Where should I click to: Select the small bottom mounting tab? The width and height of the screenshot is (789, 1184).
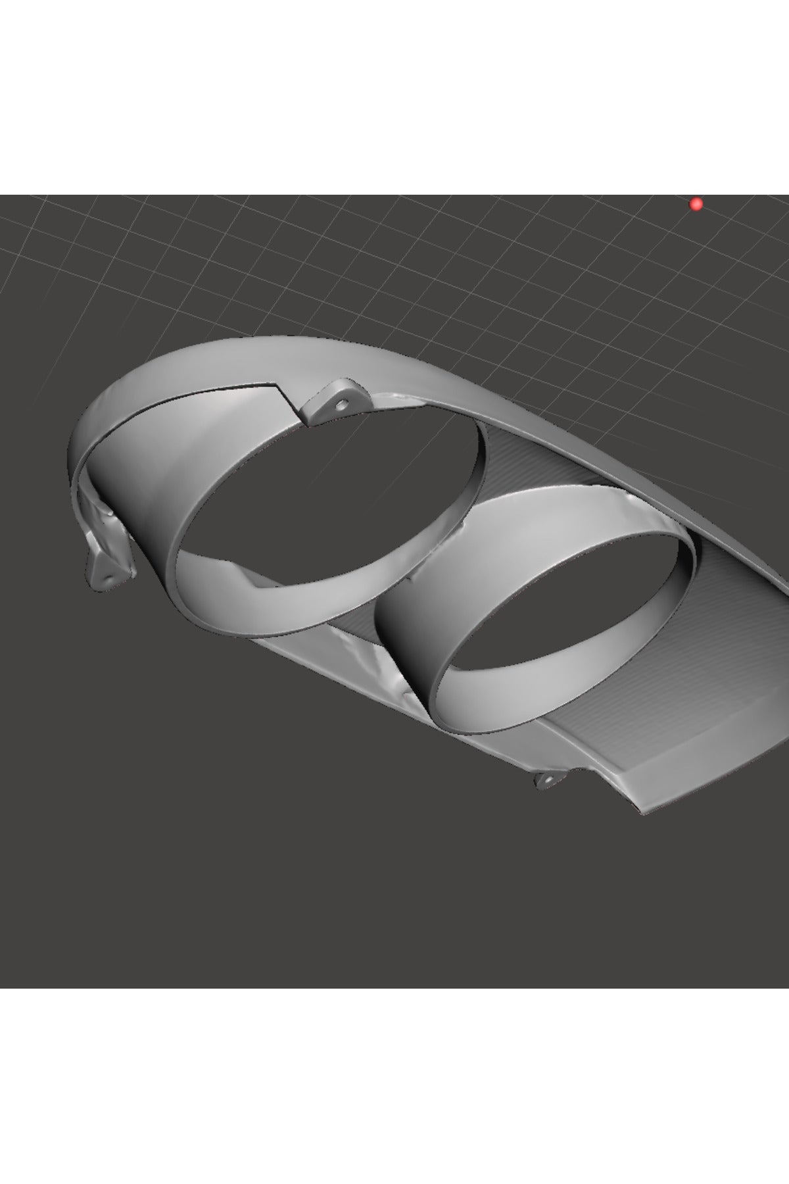pos(548,779)
